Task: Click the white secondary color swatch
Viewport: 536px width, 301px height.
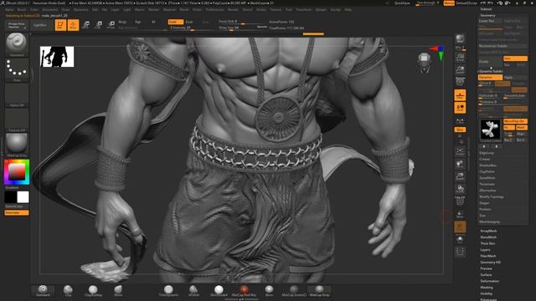Action: 23,197
